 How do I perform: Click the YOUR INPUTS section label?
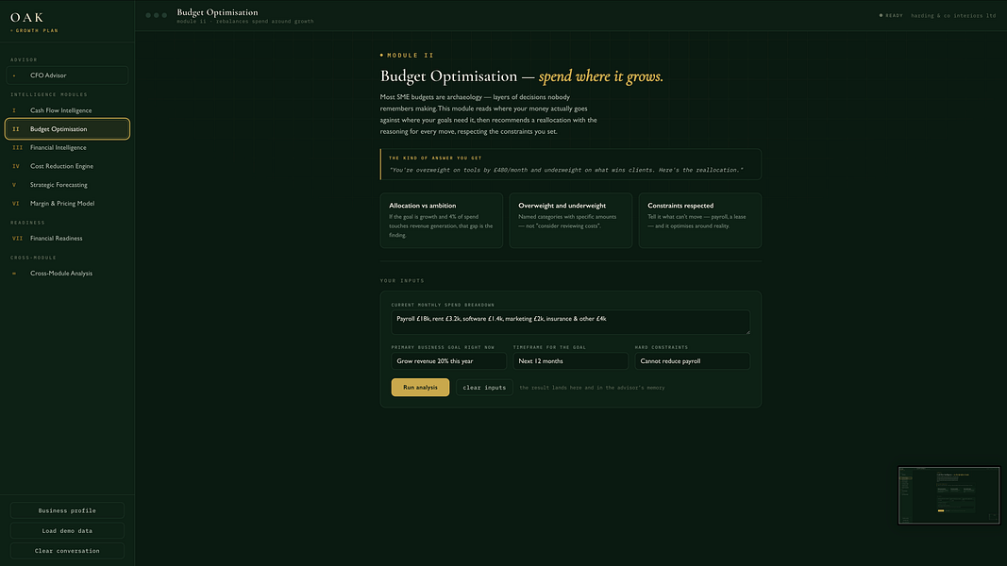pyautogui.click(x=402, y=280)
